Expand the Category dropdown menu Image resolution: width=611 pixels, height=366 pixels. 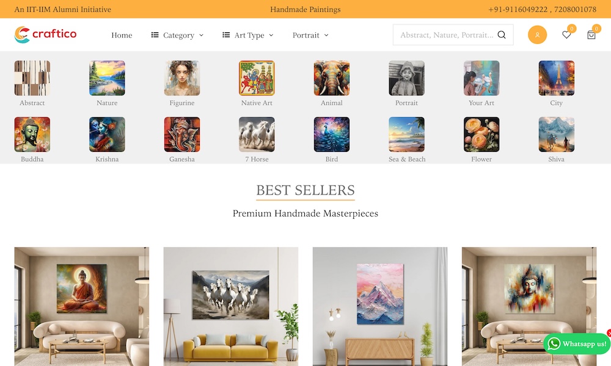[177, 35]
